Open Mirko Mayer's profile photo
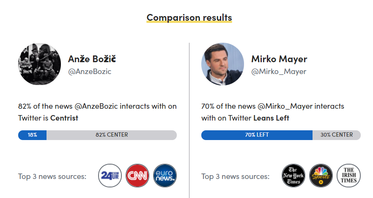 point(222,64)
